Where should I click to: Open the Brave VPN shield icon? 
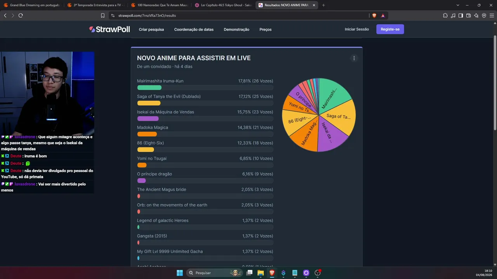[484, 15]
